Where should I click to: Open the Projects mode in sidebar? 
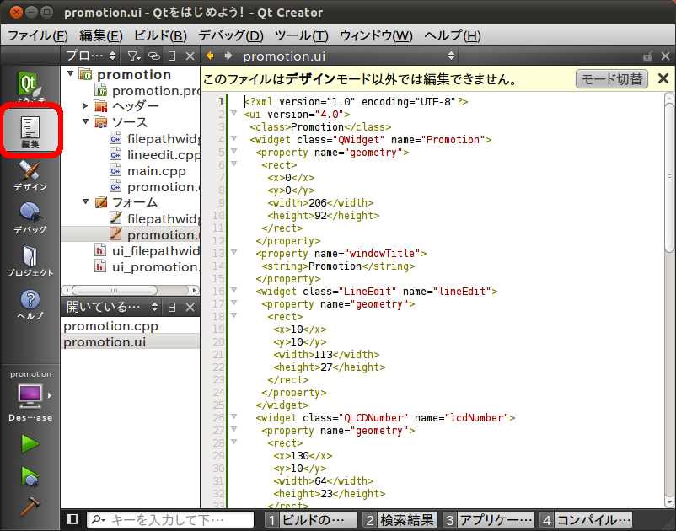[x=30, y=260]
